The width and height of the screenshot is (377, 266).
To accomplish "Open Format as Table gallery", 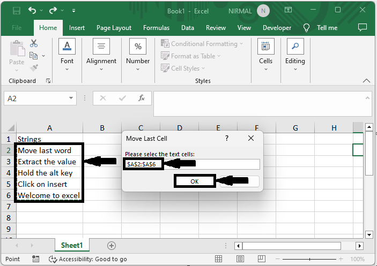I will [190, 56].
